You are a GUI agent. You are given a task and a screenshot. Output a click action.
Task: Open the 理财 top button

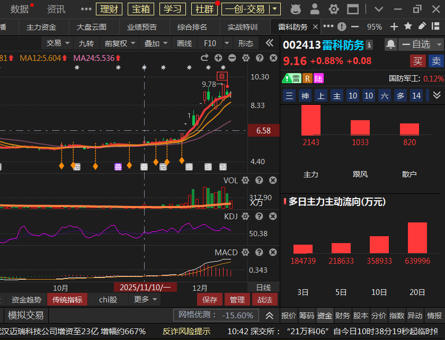pos(109,9)
